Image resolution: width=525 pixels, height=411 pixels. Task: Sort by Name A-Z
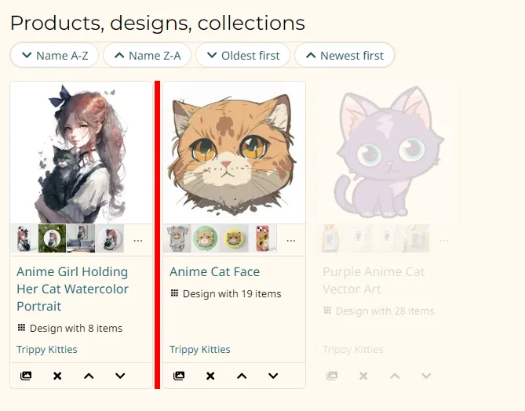[x=54, y=55]
